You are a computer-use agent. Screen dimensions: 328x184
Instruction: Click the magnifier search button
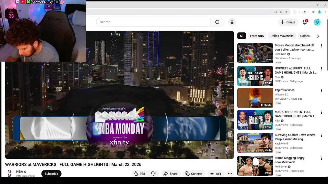217,22
